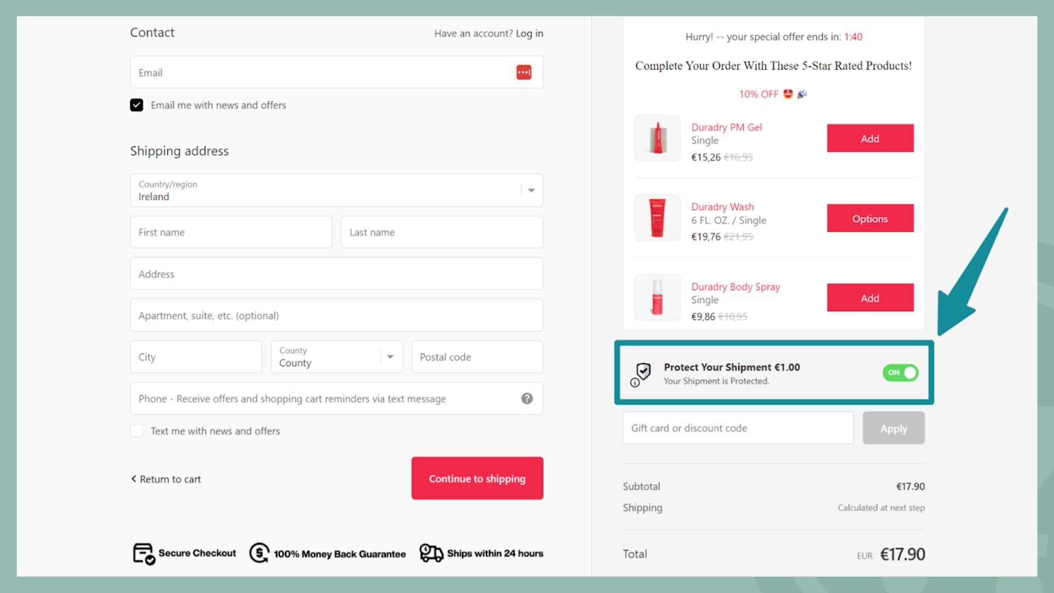Click the red password manager icon in Email field
The height and width of the screenshot is (593, 1054).
[524, 72]
